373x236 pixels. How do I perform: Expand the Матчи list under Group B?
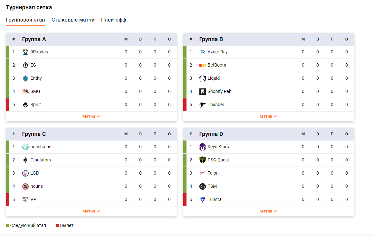point(268,116)
